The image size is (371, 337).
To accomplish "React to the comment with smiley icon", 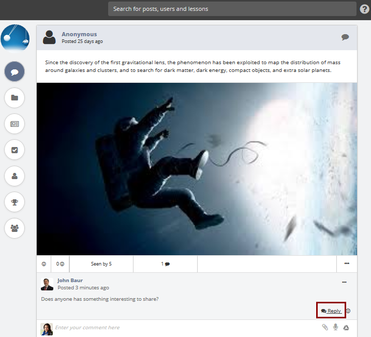I will (x=348, y=311).
